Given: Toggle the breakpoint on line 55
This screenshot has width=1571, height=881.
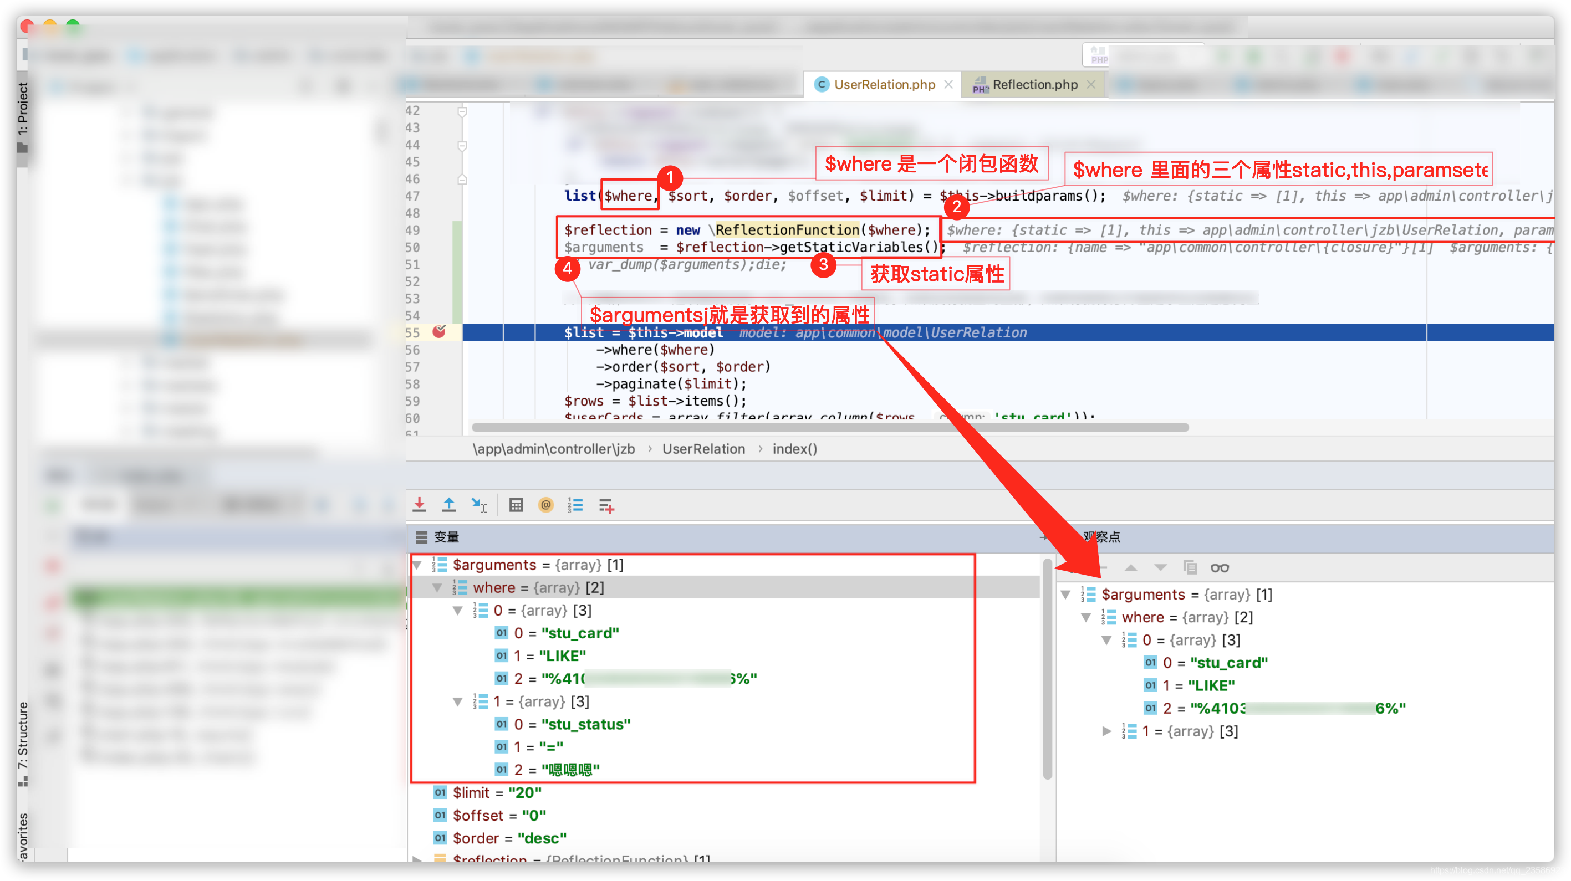Looking at the screenshot, I should point(439,332).
